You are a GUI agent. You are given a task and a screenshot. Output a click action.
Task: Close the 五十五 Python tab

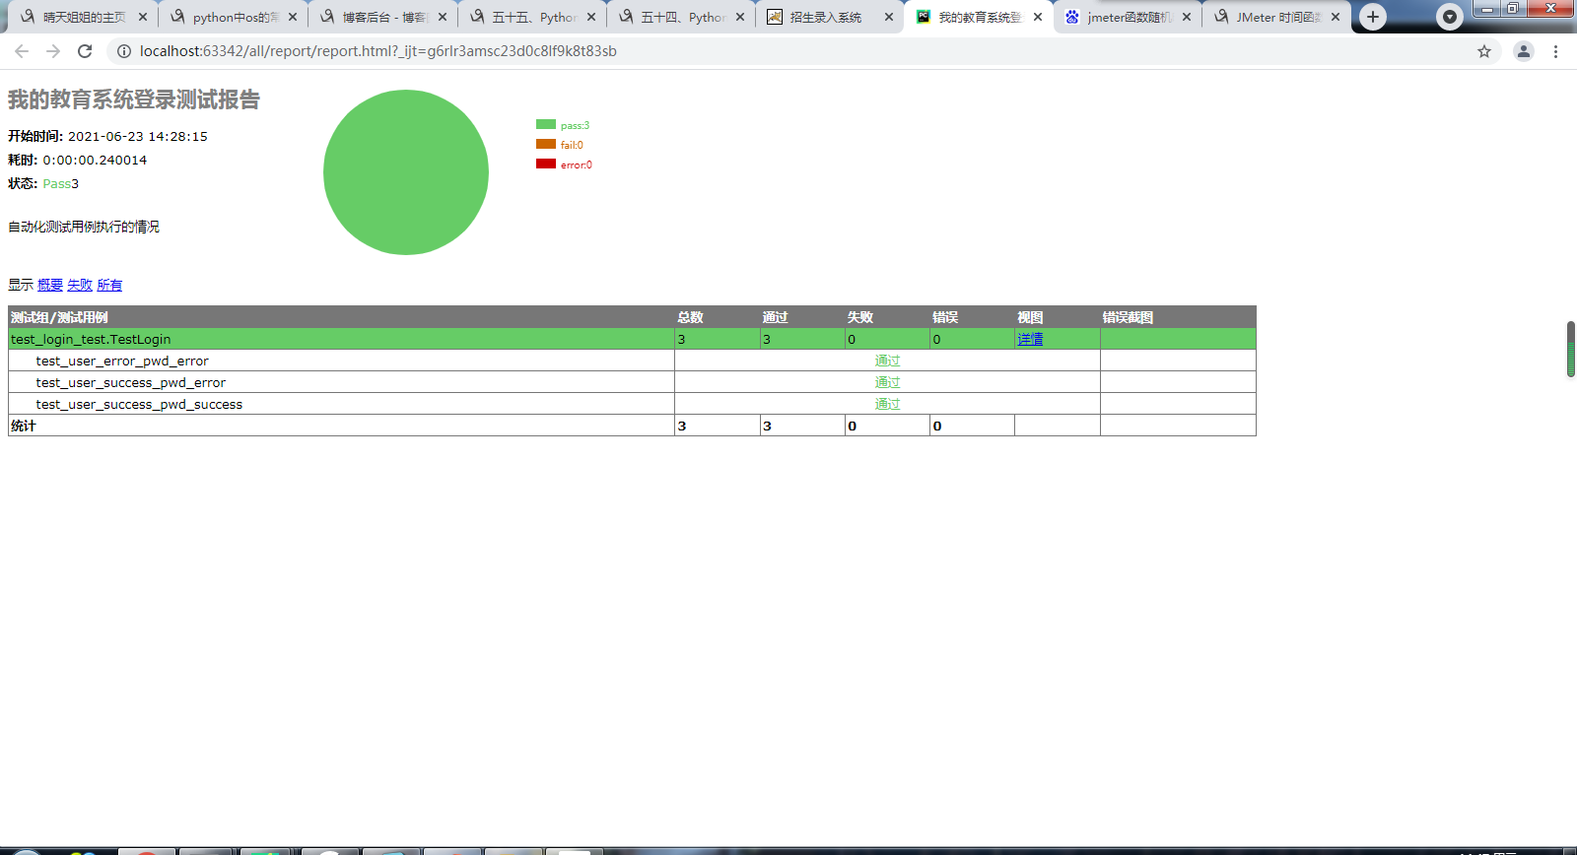[x=591, y=17]
